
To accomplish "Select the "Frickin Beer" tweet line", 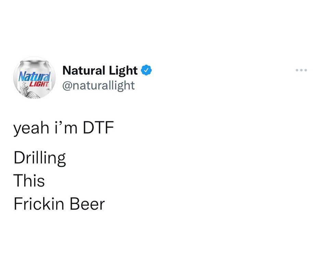I will (59, 204).
